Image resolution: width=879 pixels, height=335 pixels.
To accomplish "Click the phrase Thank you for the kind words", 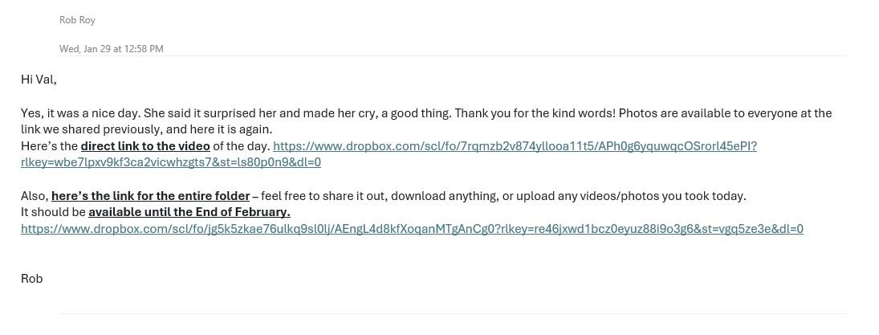I will 535,113.
